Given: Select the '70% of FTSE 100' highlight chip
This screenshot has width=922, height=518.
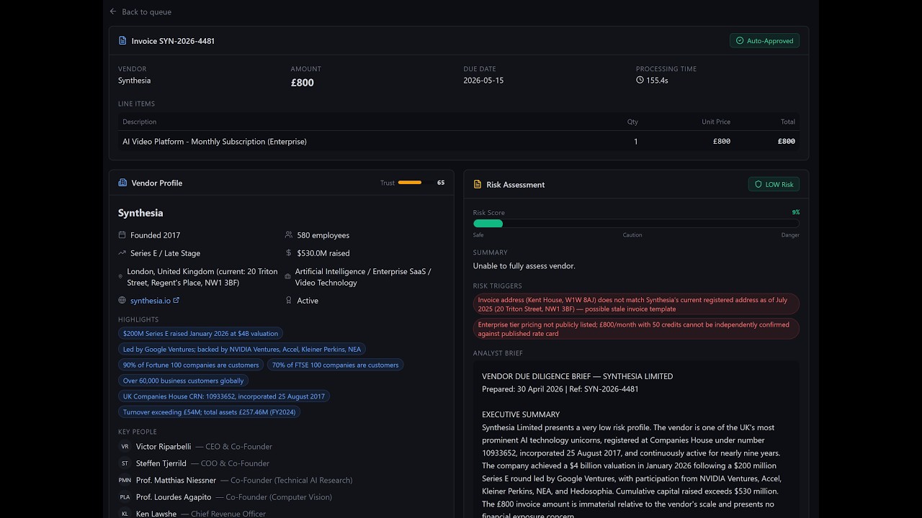Looking at the screenshot, I should pos(336,365).
